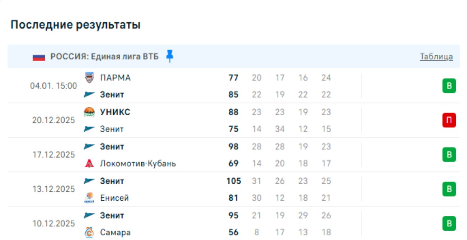The width and height of the screenshot is (467, 240).
Task: Click Зенит logo in 04.01 match
Action: [x=89, y=95]
